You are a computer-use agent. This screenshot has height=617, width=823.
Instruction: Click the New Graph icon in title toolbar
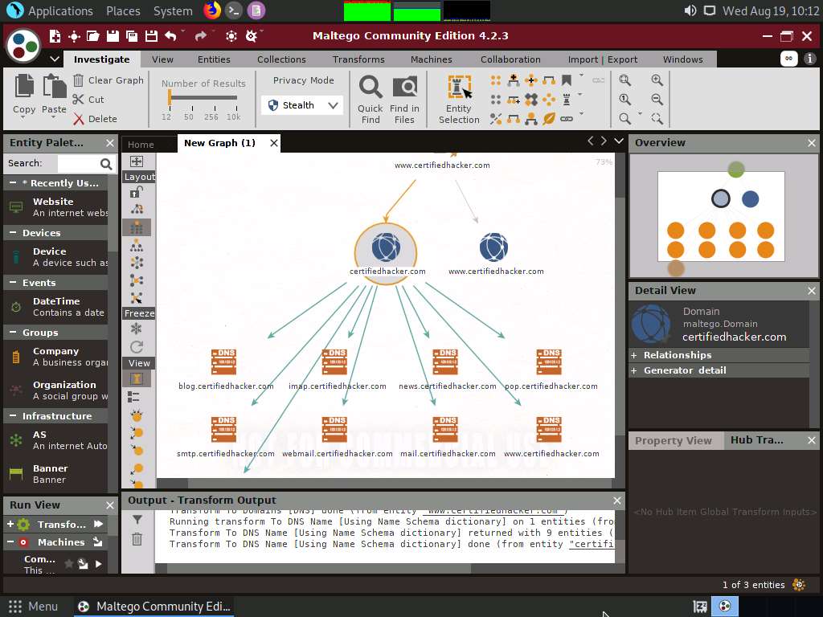point(55,35)
